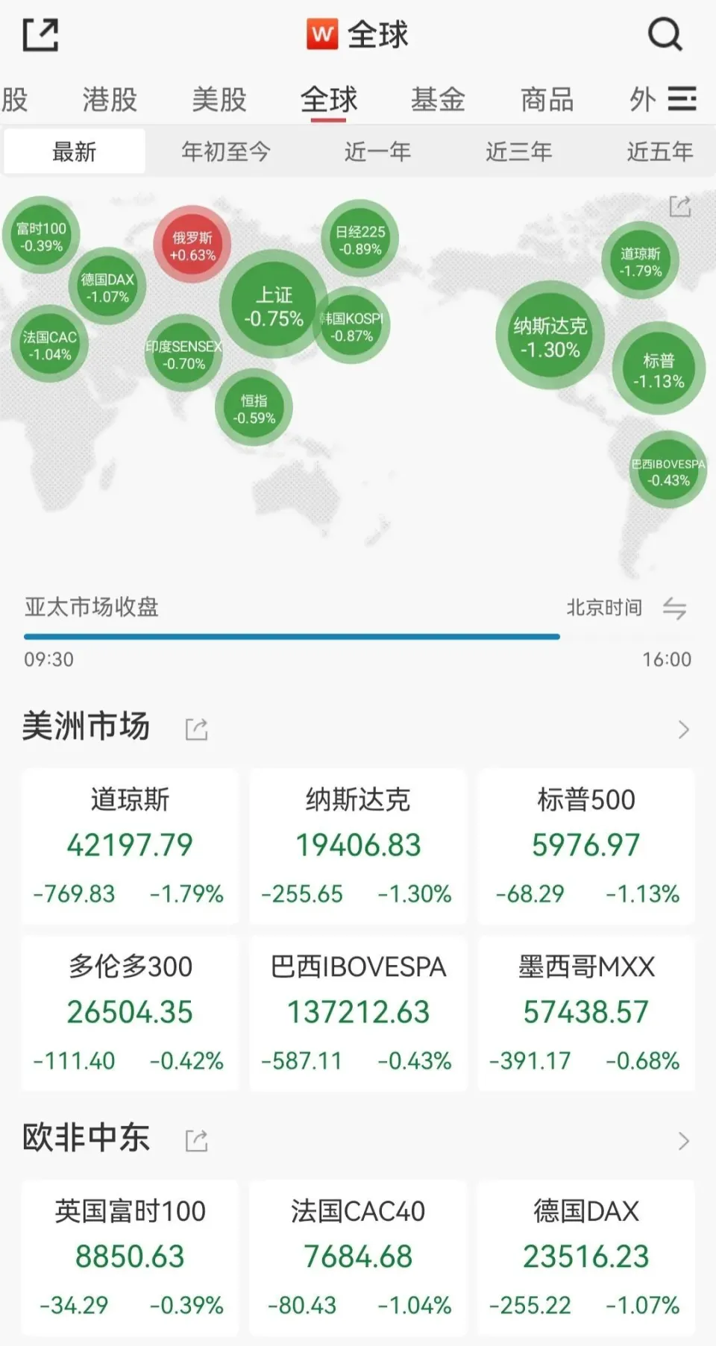Open the category list hamburger icon
This screenshot has width=716, height=1346.
click(682, 98)
